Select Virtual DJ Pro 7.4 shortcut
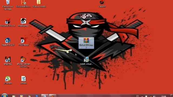173x97 pixels. [8, 23]
